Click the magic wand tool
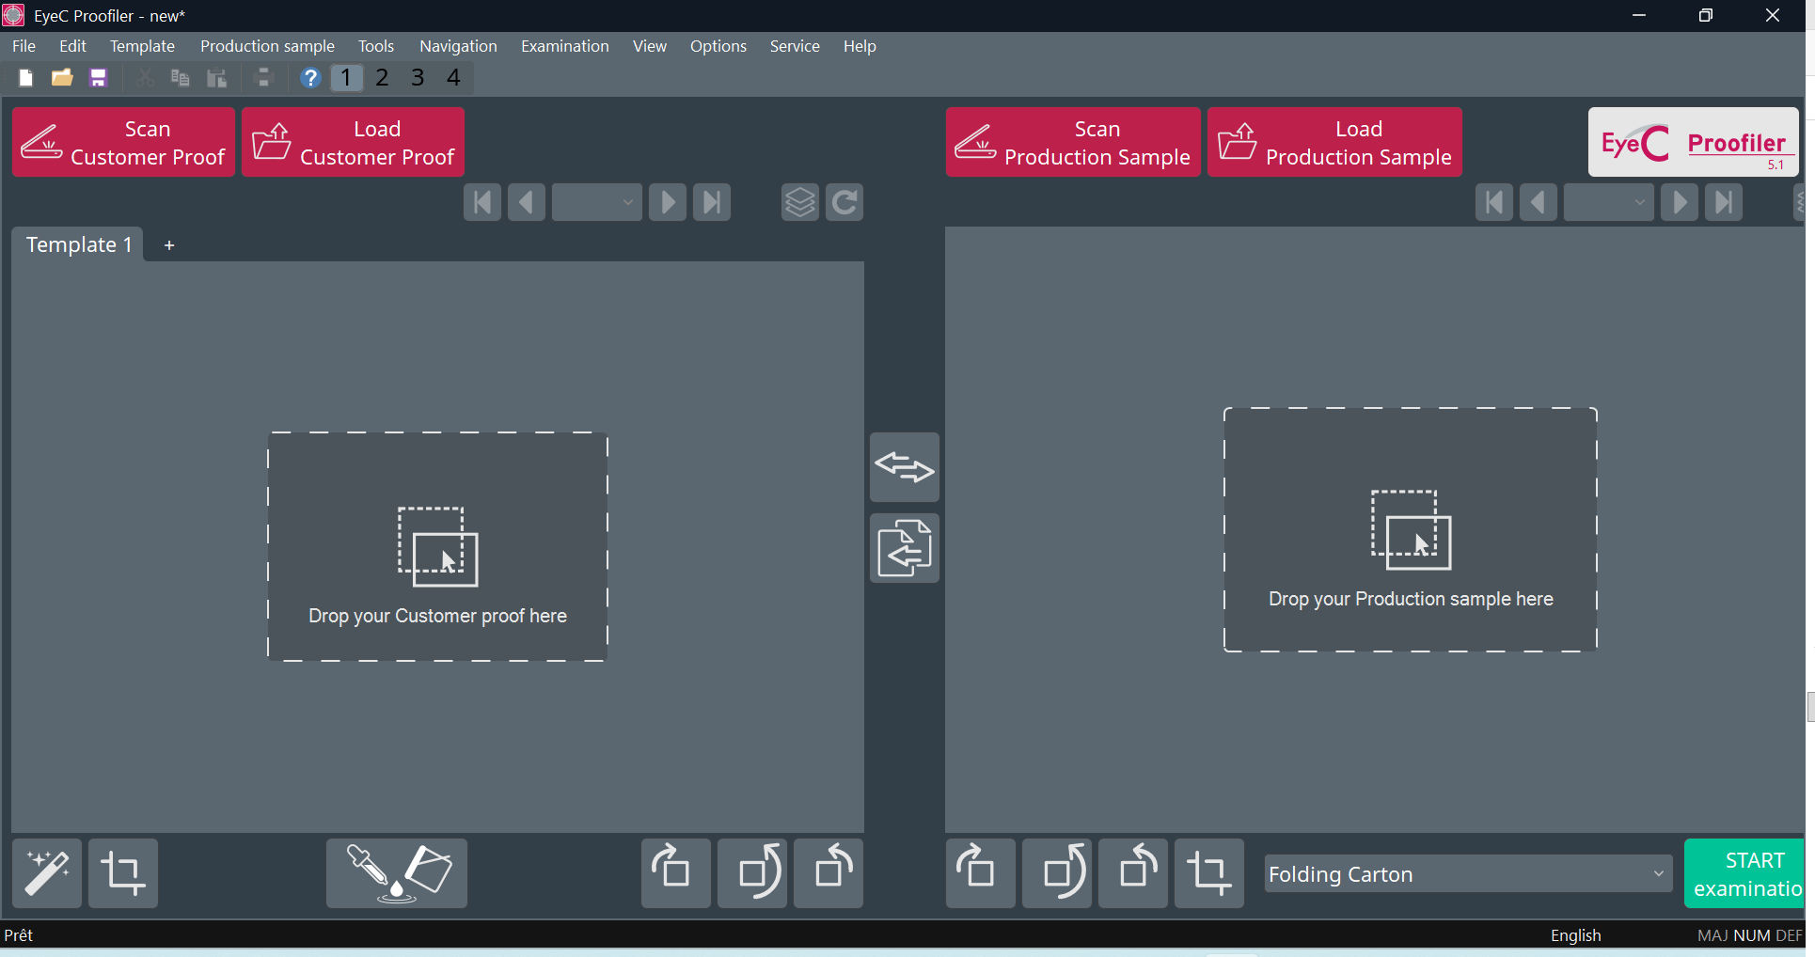 47,873
